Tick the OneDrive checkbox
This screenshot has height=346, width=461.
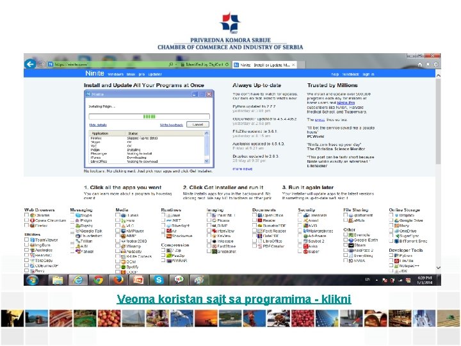click(391, 231)
